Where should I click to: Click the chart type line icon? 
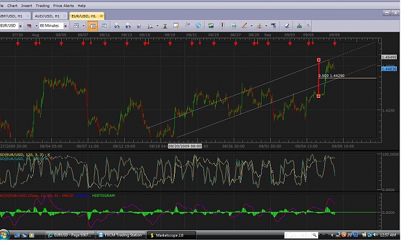tap(76, 25)
